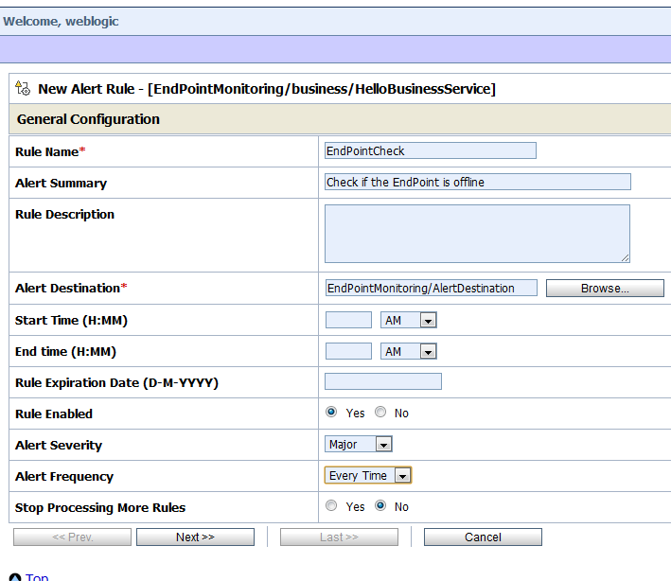Click the Rule Expiration Date field
Screen dimensions: 671x581
tap(383, 381)
